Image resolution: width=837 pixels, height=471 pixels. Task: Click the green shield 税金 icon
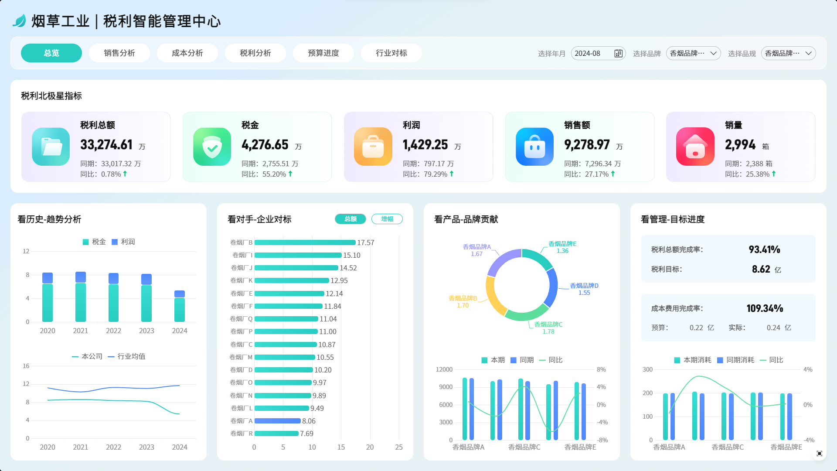212,147
